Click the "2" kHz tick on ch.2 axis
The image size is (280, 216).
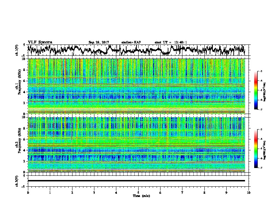[25, 161]
